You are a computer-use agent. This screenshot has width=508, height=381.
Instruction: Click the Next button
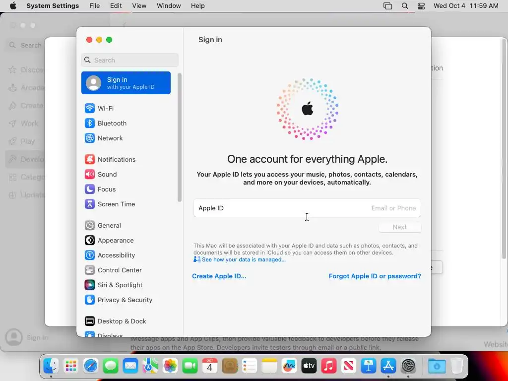pos(399,227)
